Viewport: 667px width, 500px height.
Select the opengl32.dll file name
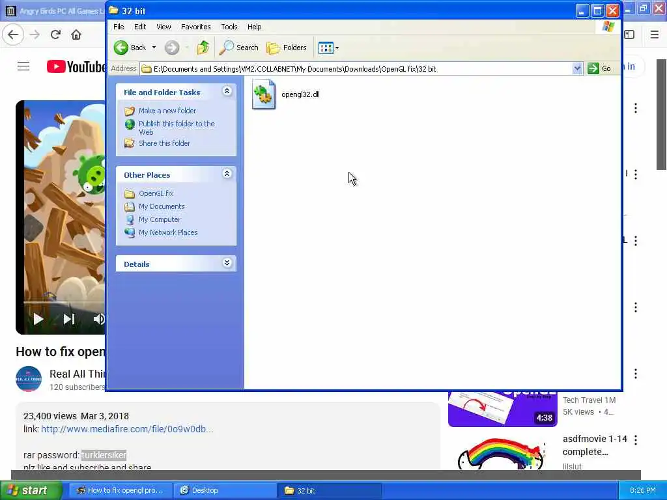tap(300, 94)
